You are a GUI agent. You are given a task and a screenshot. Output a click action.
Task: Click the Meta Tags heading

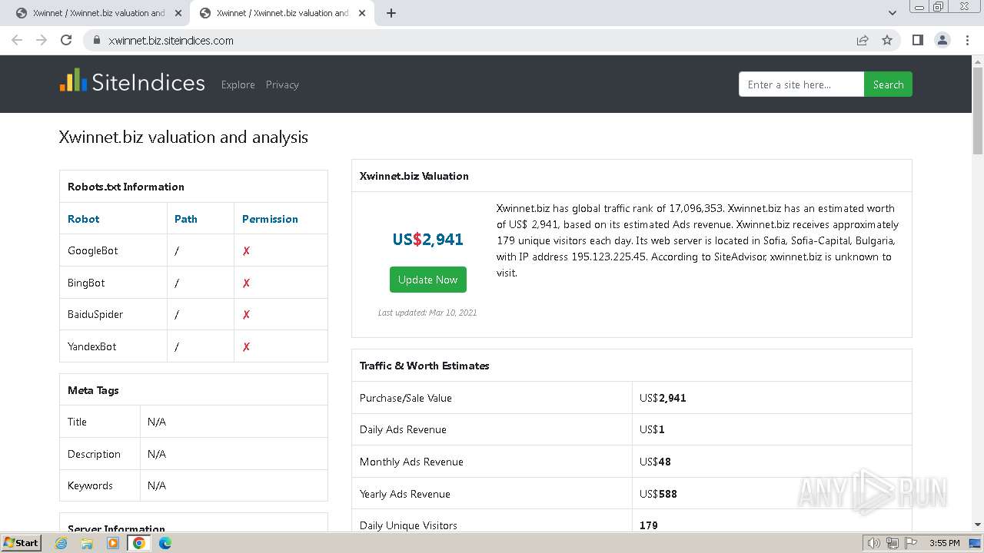pos(93,390)
